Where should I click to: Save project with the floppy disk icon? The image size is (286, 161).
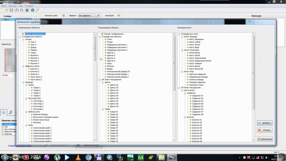pyautogui.click(x=11, y=10)
